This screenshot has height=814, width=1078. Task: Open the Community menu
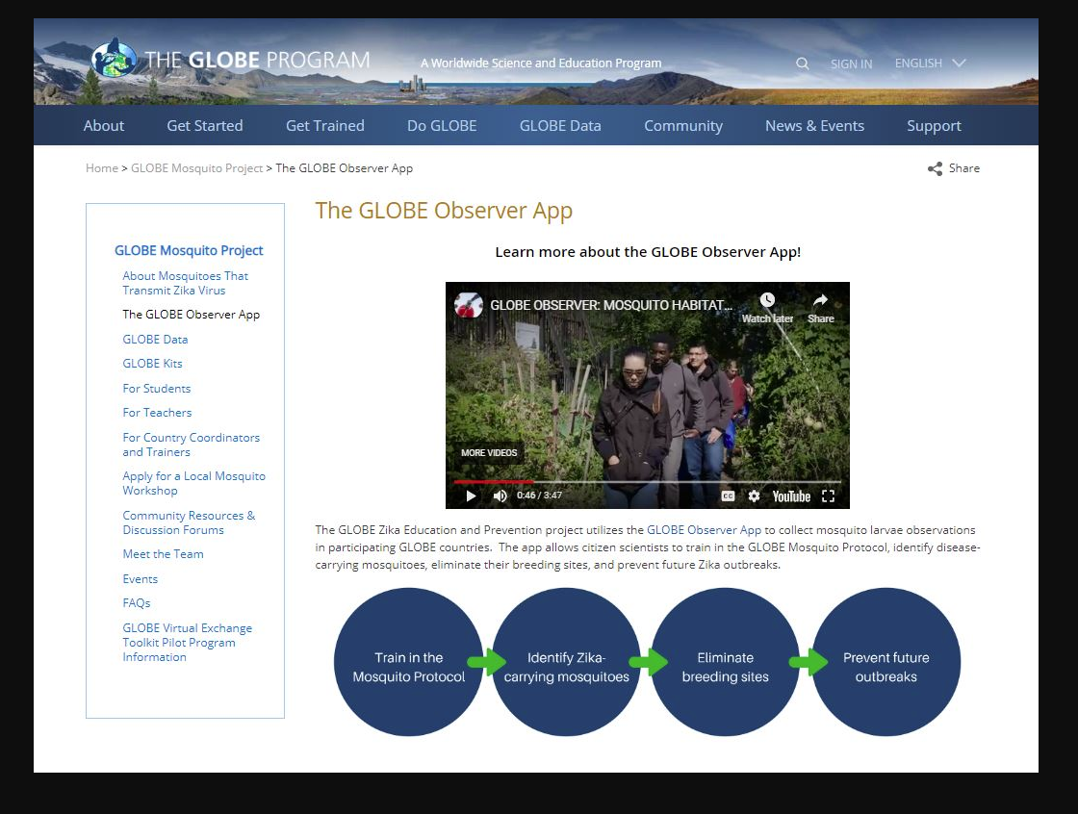[683, 126]
